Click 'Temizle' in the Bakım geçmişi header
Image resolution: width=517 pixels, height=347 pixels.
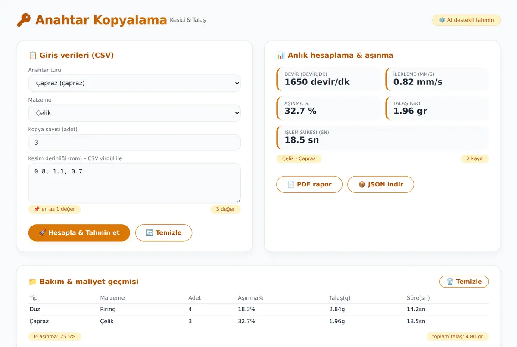(464, 282)
